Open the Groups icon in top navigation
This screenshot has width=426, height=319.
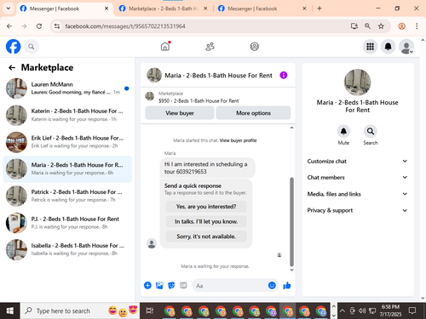254,47
